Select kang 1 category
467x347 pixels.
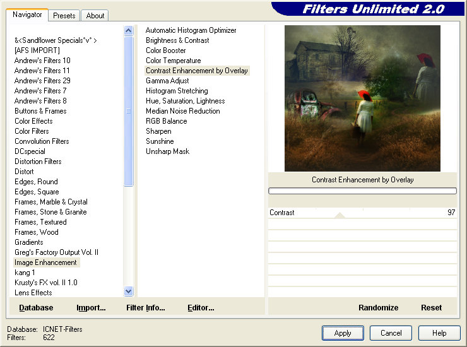(25, 273)
